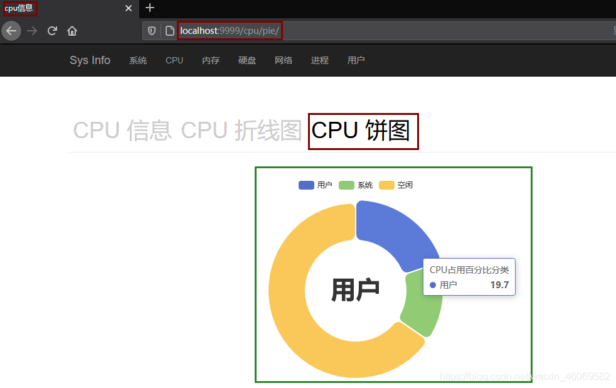
Task: Select the 网络 navigation item
Action: [284, 60]
